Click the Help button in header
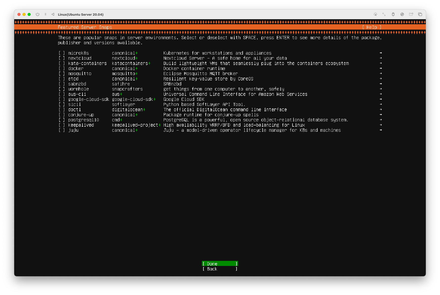This screenshot has height=295, width=440. point(372,27)
